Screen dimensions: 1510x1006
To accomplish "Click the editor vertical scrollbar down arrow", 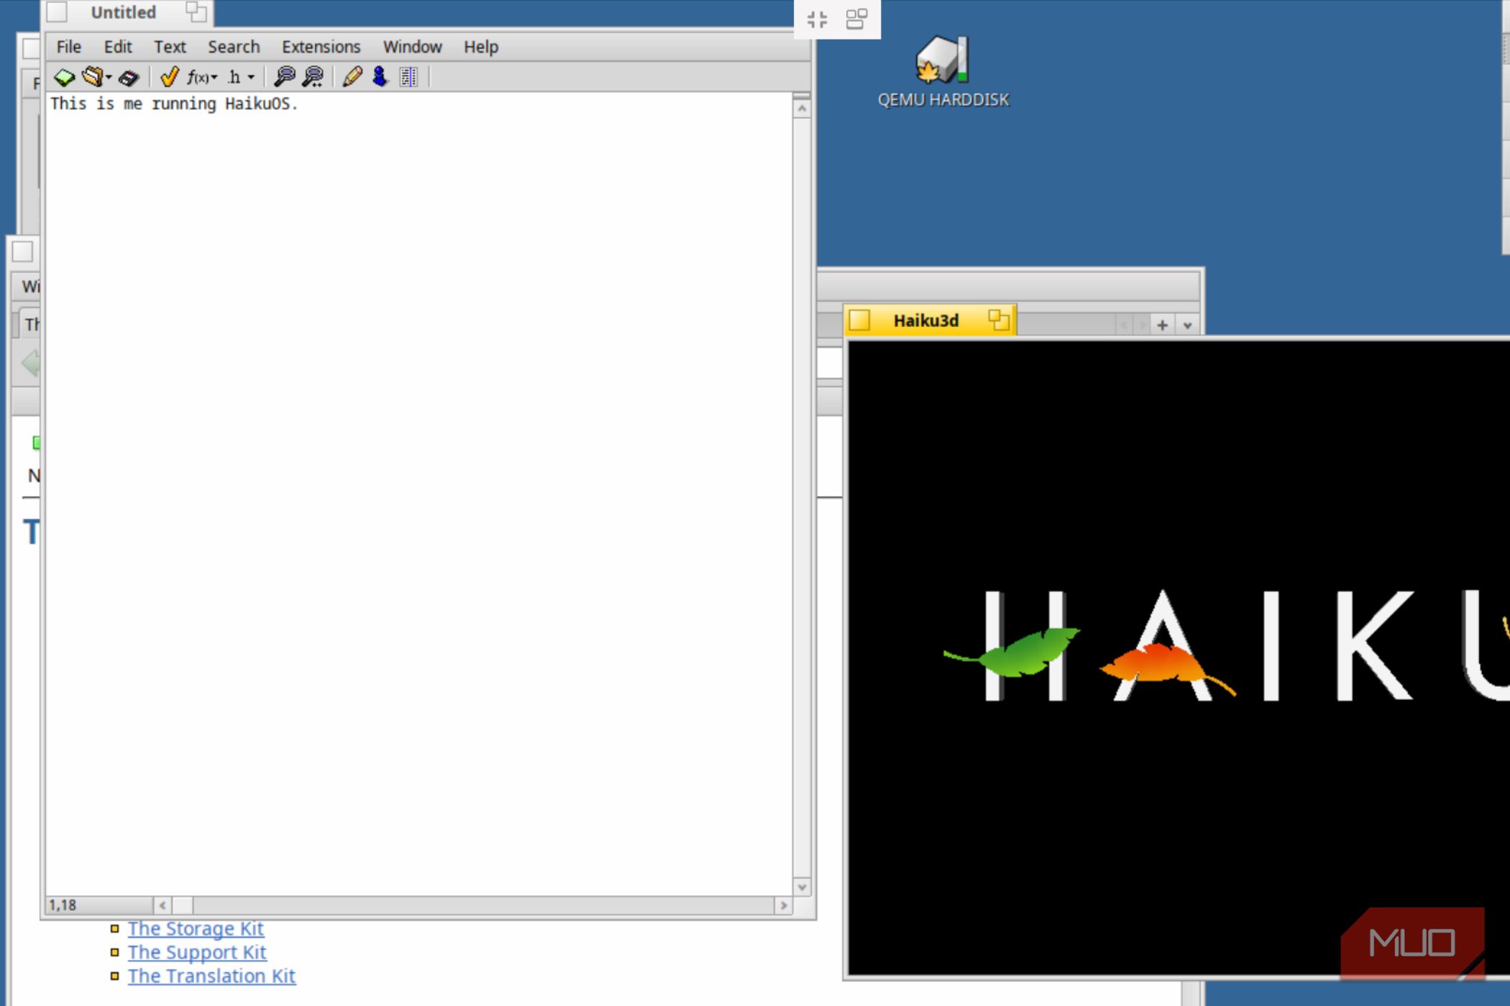I will pyautogui.click(x=801, y=887).
